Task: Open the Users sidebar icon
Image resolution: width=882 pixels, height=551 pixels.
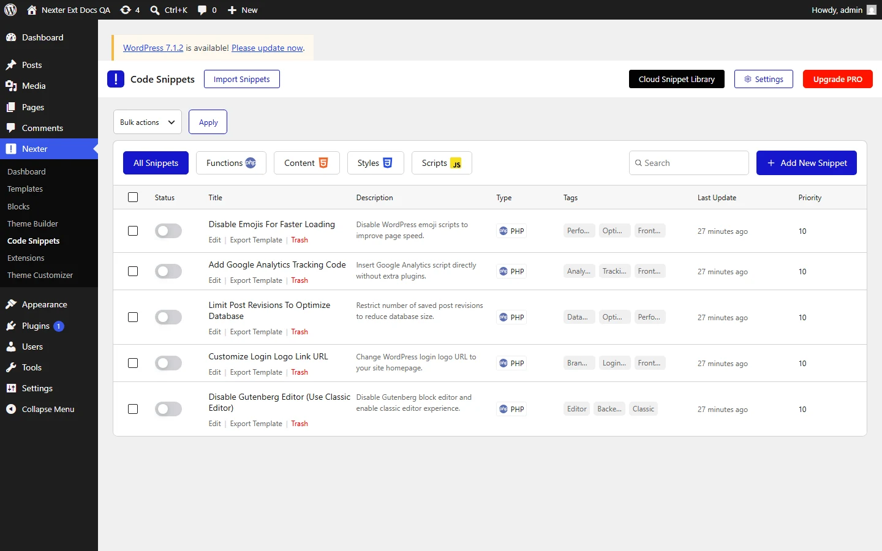Action: [x=11, y=347]
